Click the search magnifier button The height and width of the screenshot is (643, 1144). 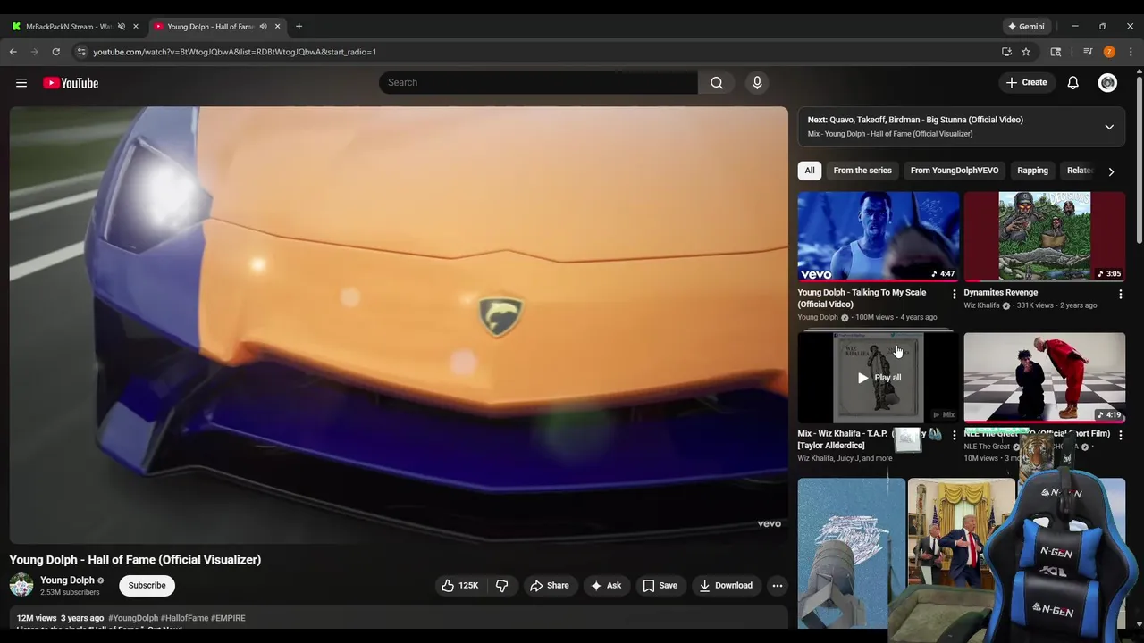717,82
